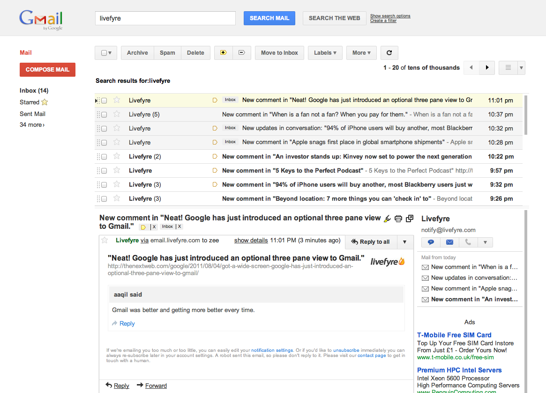Viewport: 546px width, 393px height.
Task: Open Sent Mail in sidebar
Action: click(32, 114)
